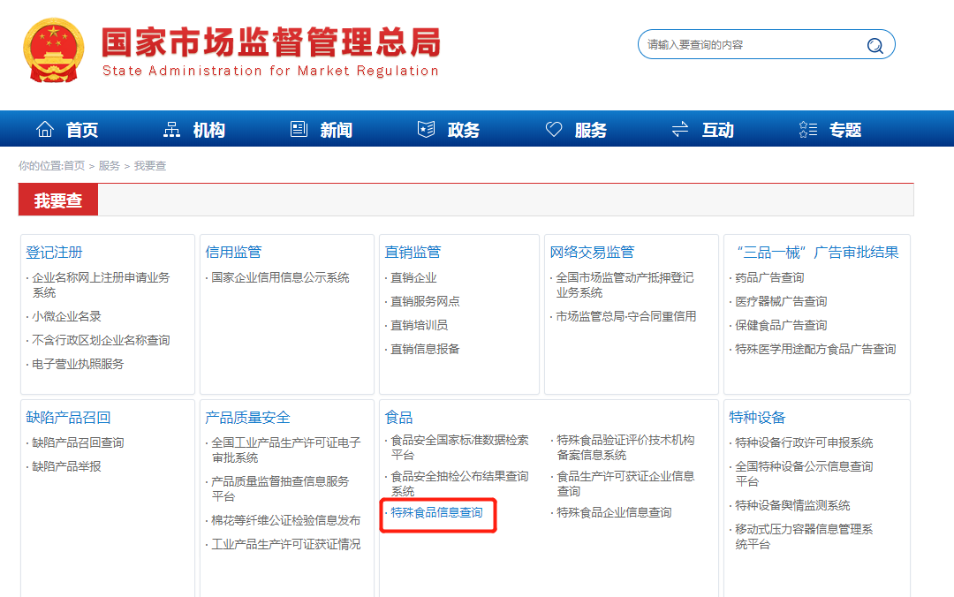Open the 首页 navigation menu
Screen dimensions: 954x597
coord(82,130)
